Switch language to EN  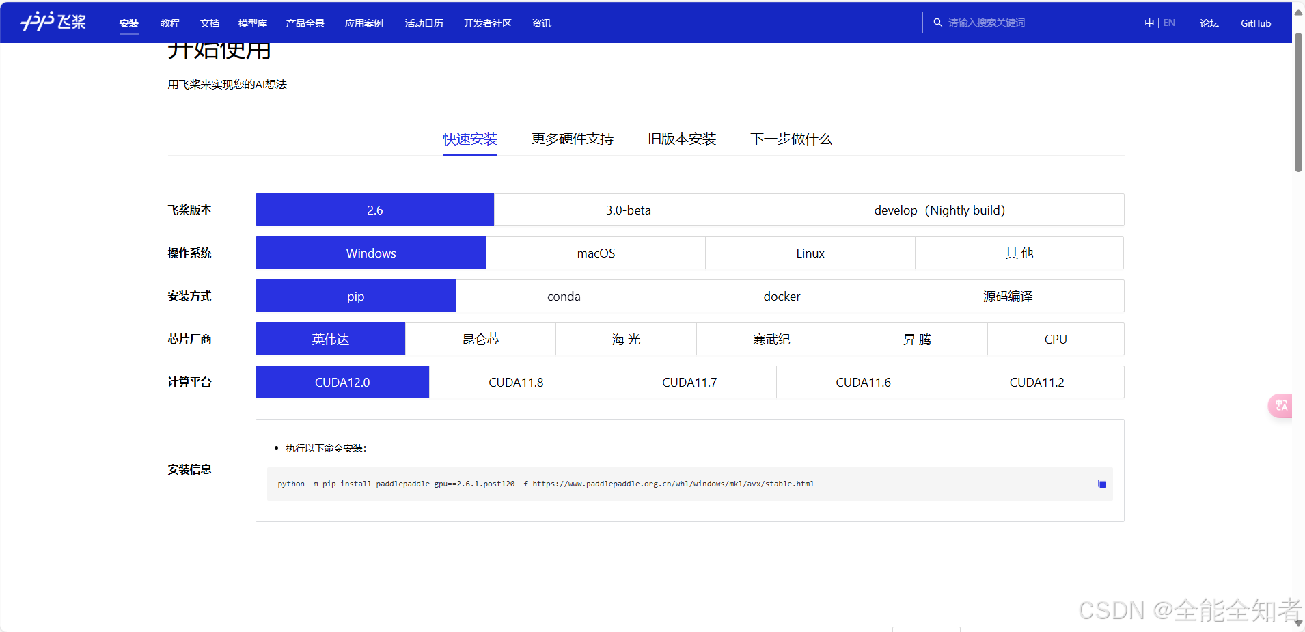click(1169, 23)
